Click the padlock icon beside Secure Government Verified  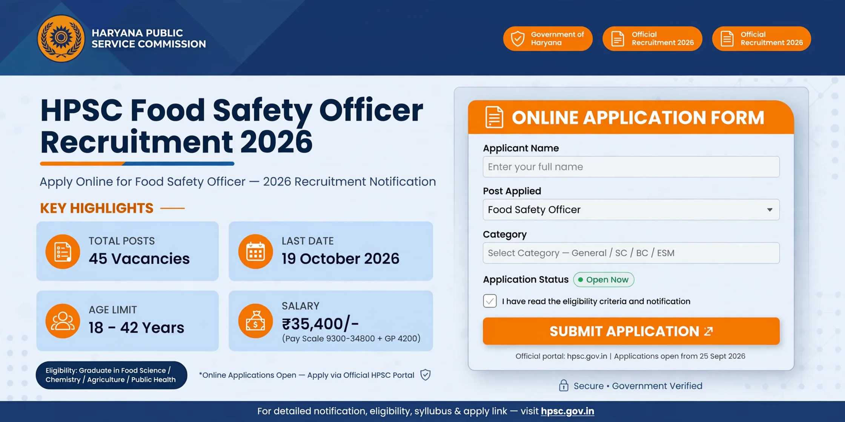pos(564,385)
